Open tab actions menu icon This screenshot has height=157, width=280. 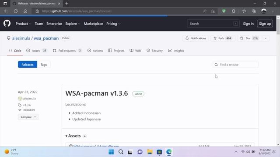[x=5, y=3]
